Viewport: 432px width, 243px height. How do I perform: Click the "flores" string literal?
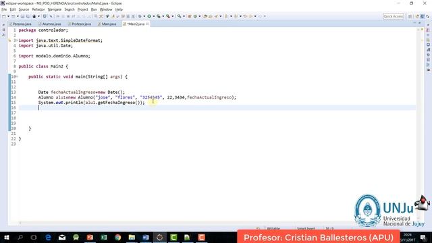(126, 97)
